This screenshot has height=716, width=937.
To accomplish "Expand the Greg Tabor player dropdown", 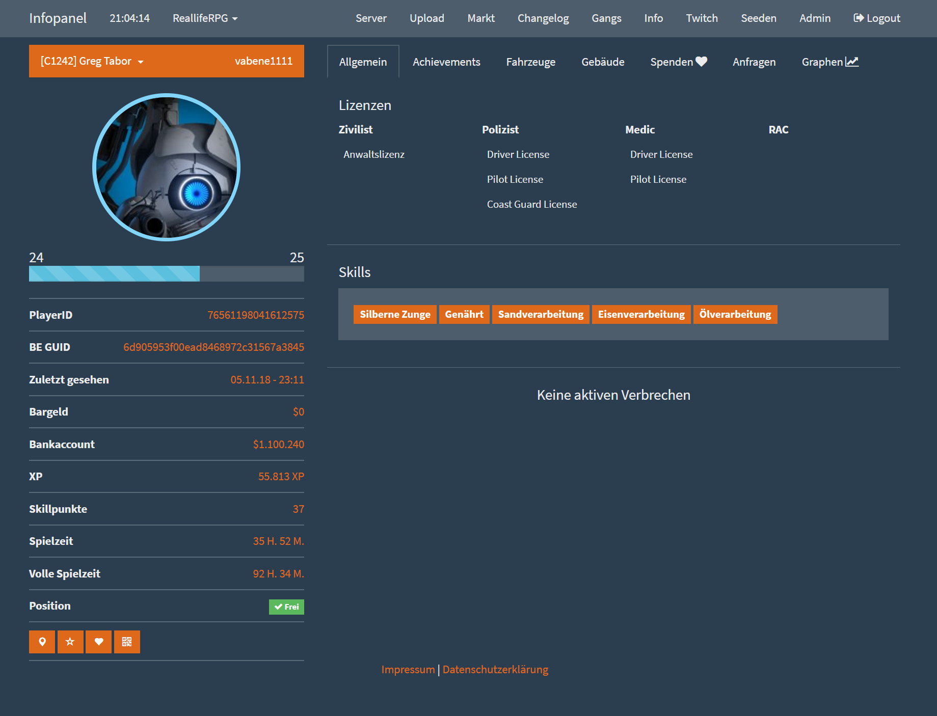I will [92, 61].
